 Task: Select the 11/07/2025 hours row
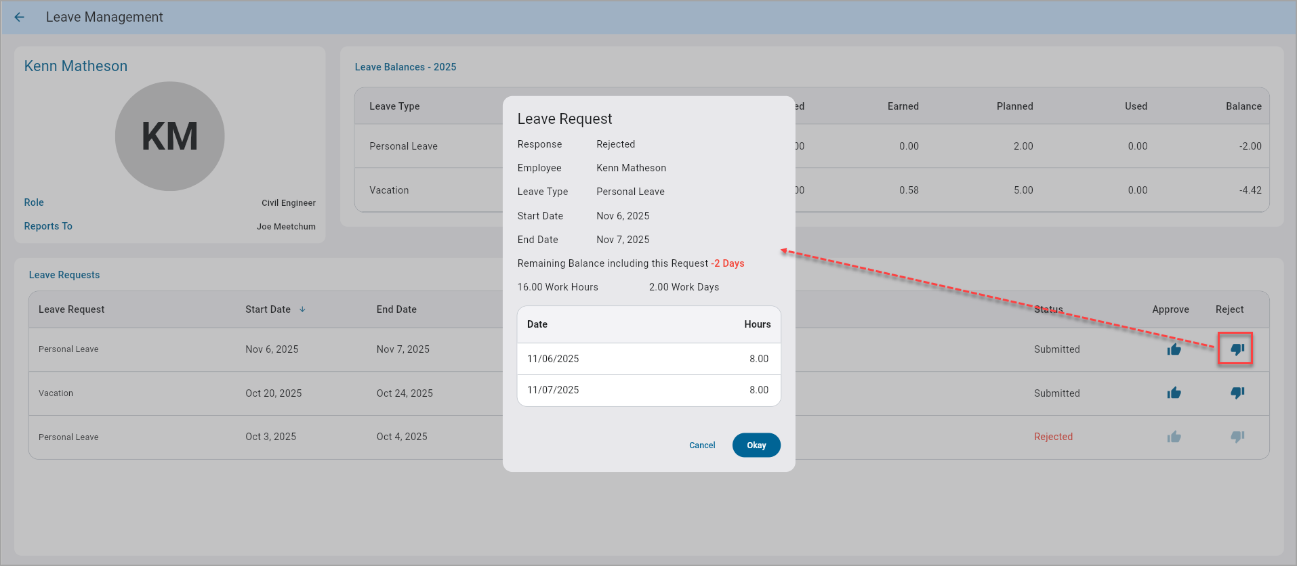tap(648, 390)
